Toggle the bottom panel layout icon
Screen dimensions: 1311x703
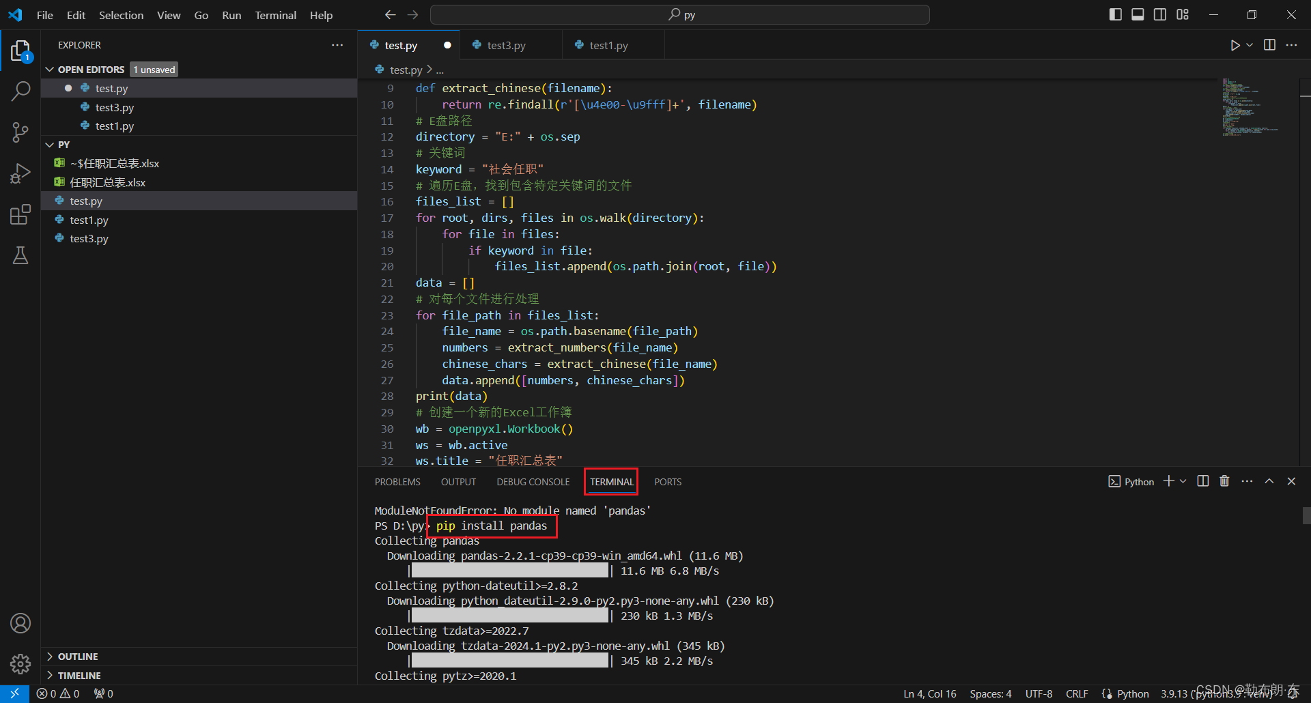(1138, 14)
